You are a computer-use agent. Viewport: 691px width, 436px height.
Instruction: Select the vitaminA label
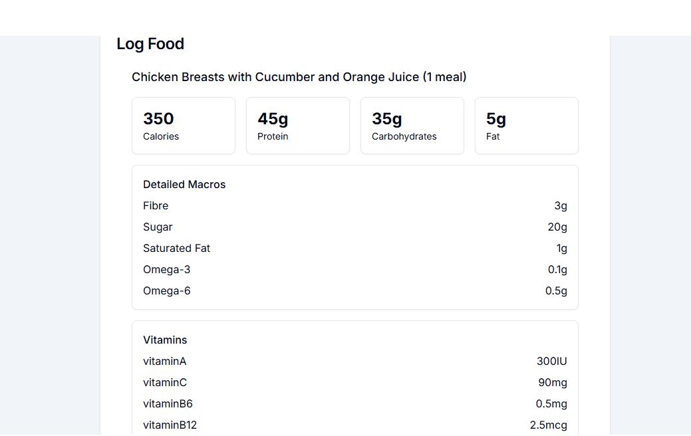[x=164, y=362]
